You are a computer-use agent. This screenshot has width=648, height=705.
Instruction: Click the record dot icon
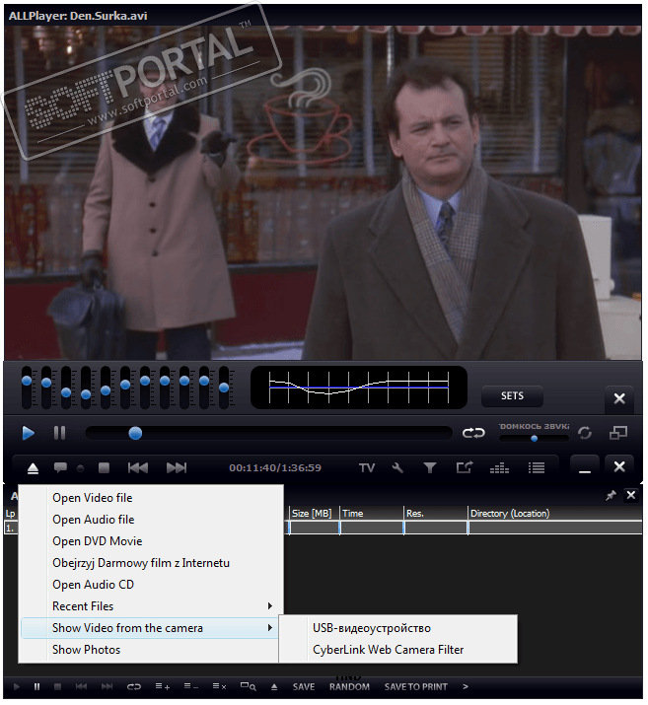pos(81,470)
